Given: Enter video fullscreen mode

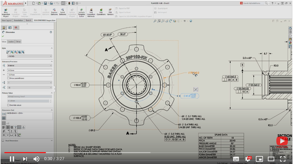Looking at the screenshot, I should pos(283,159).
